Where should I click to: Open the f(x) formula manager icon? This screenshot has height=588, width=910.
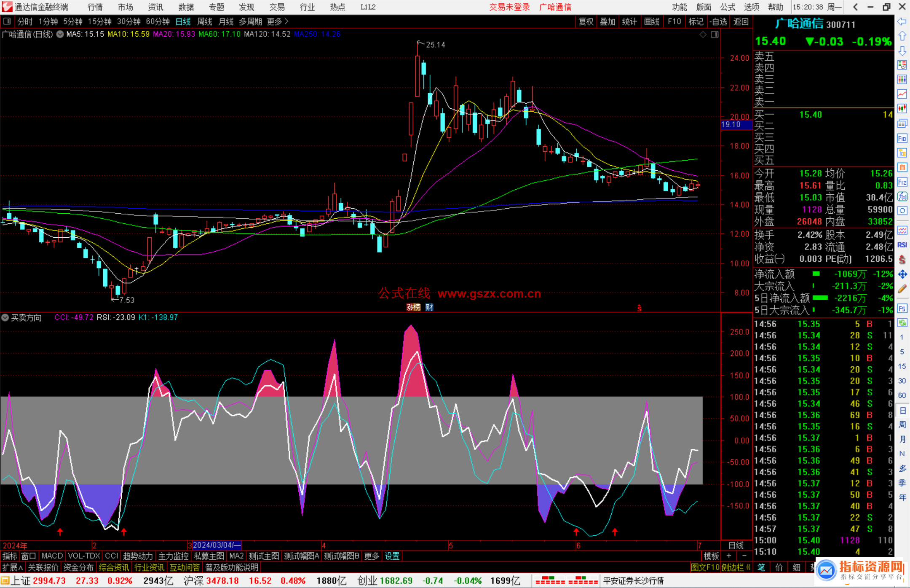902,196
